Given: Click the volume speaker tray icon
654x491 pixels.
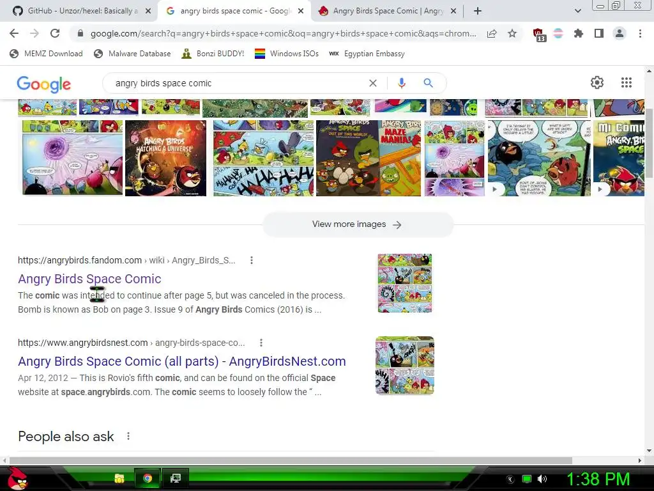Looking at the screenshot, I should click(542, 479).
